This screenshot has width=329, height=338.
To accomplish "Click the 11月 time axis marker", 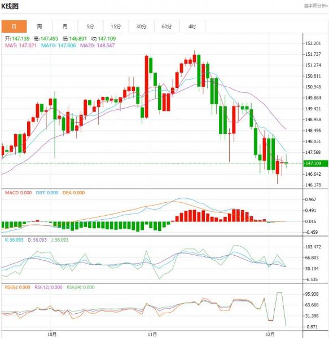I will (152, 334).
